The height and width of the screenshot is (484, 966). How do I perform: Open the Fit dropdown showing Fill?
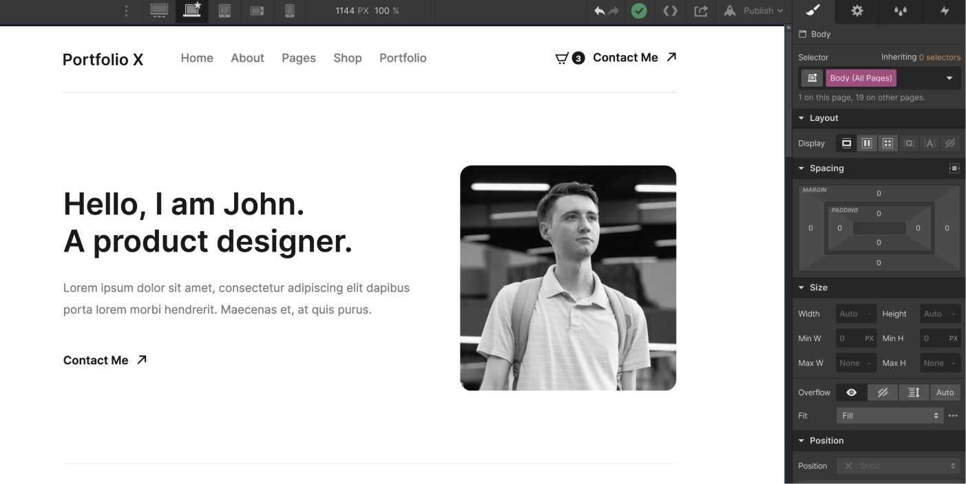[888, 415]
